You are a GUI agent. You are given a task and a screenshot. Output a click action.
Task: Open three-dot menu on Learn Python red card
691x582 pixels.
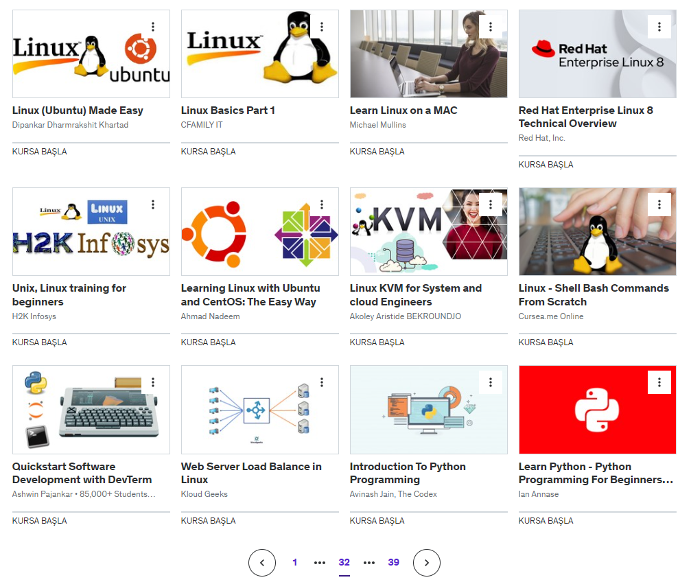pos(659,382)
